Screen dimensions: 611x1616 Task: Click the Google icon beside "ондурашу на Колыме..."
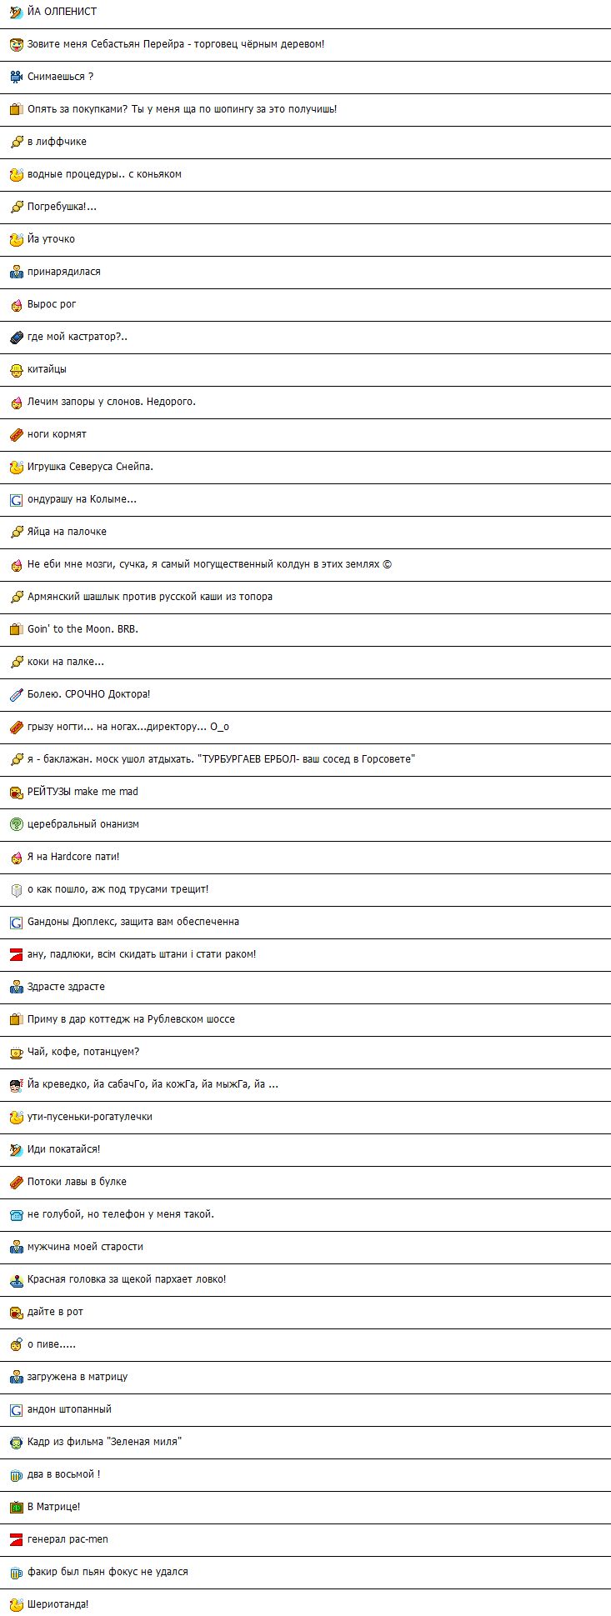point(16,499)
